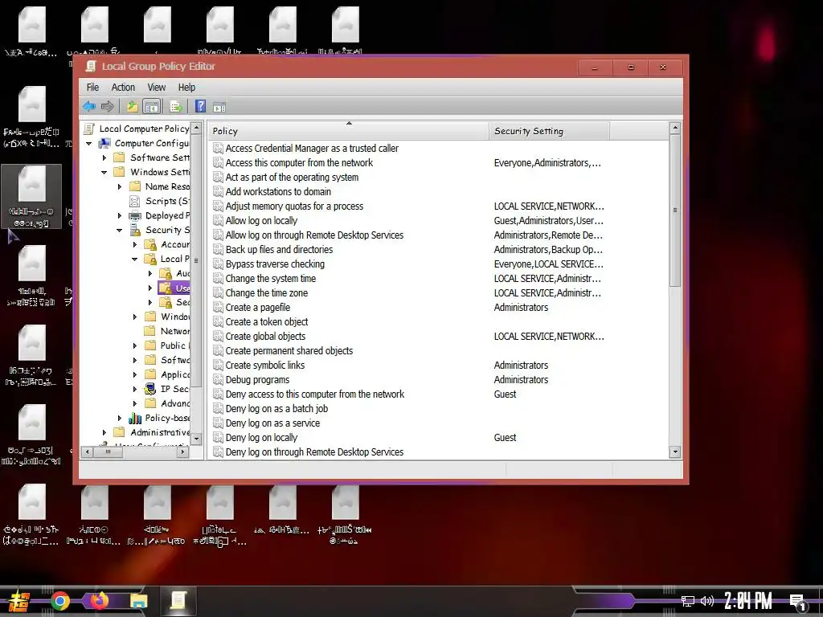Select Back up files and directories policy

click(x=279, y=250)
